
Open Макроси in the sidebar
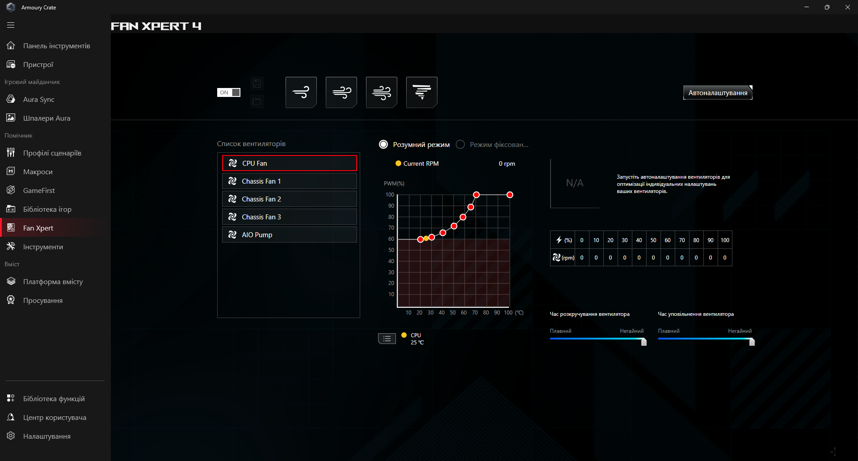(x=55, y=172)
